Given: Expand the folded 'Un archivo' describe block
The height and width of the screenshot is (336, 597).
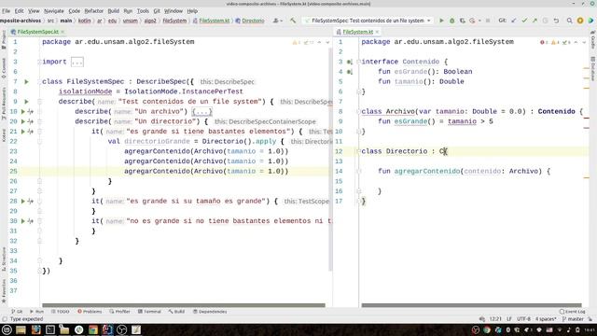Looking at the screenshot, I should (201, 112).
